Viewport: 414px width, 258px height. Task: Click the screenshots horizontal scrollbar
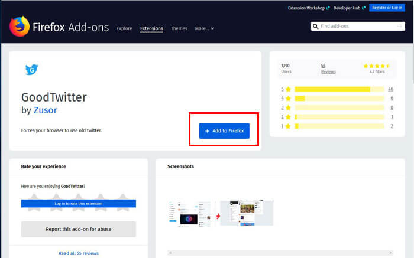pyautogui.click(x=280, y=253)
